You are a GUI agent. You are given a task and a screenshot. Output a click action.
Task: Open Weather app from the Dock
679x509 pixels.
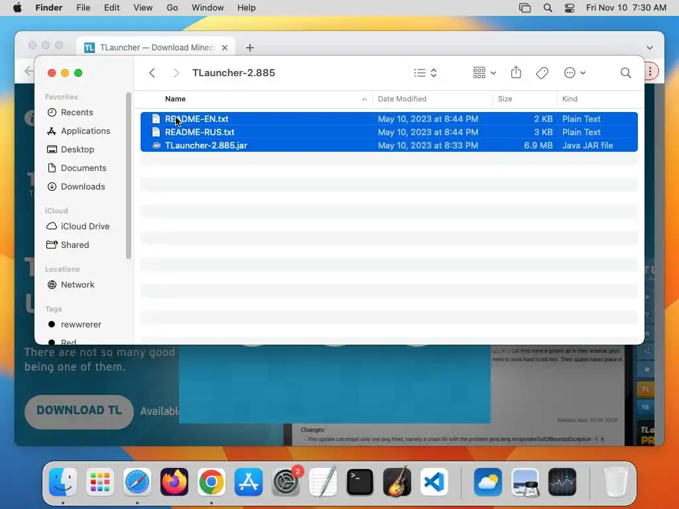[x=487, y=482]
